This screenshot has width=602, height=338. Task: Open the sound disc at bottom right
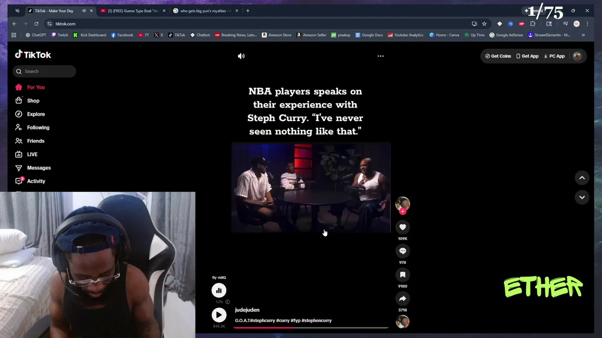(x=403, y=322)
